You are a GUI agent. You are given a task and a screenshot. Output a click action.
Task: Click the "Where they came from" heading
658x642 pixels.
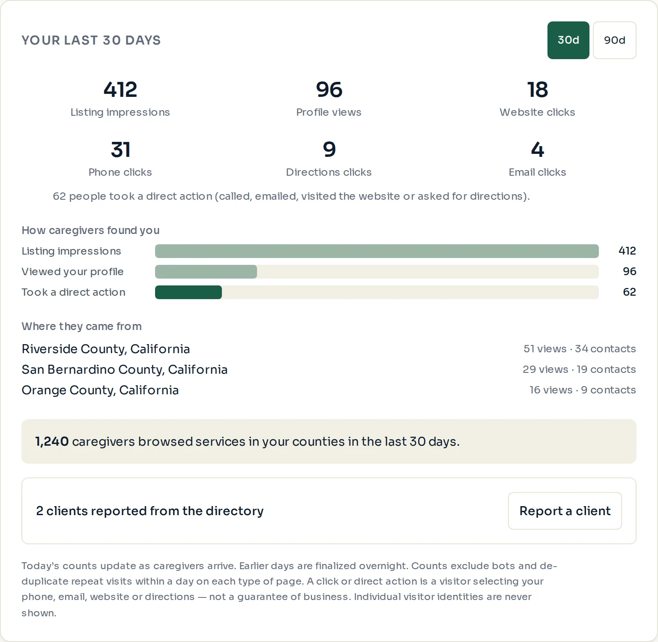tap(81, 327)
